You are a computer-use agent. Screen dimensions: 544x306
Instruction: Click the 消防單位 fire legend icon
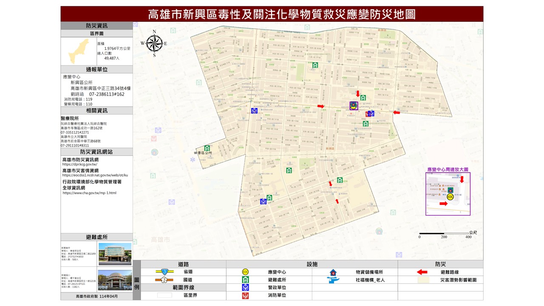tap(246, 295)
